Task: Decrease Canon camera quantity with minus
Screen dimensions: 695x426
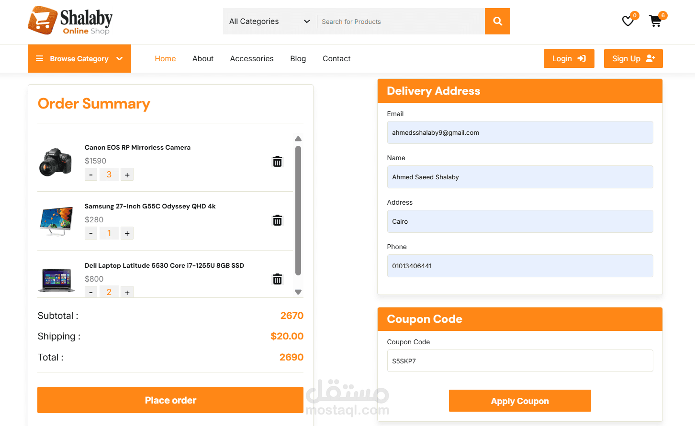Action: (x=91, y=175)
